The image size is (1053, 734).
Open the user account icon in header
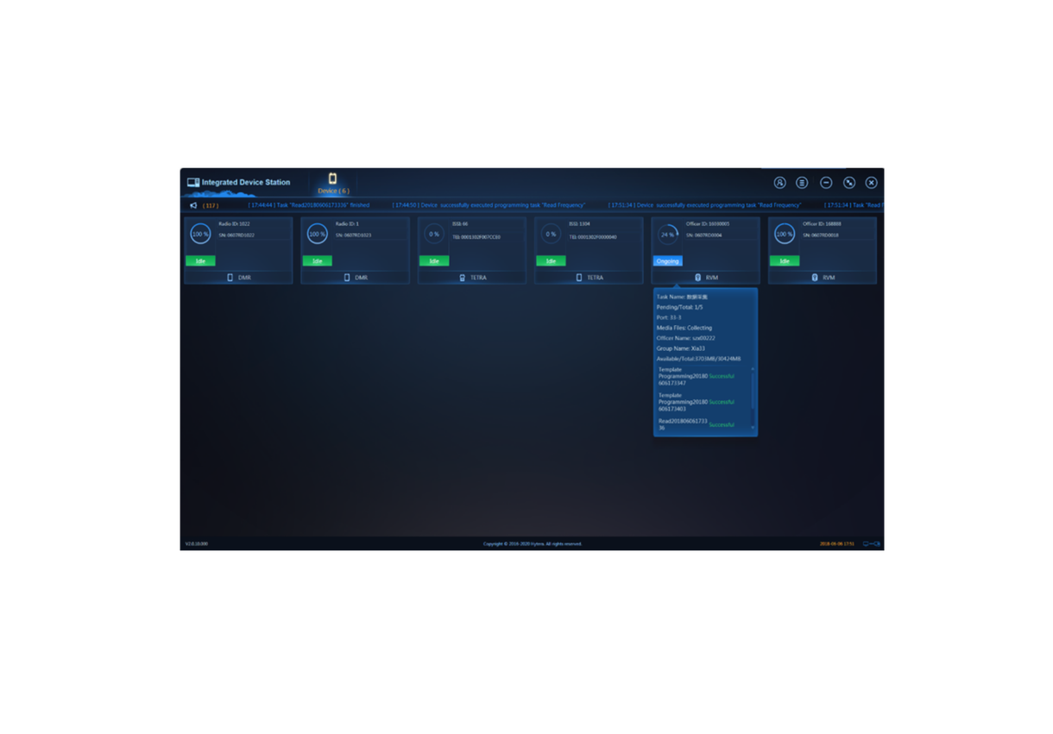point(779,183)
